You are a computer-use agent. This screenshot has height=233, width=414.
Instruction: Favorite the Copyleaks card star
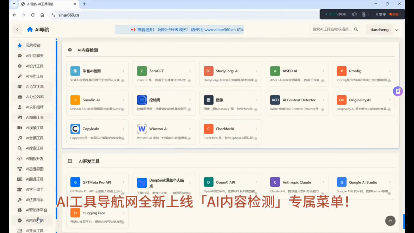tap(122, 138)
